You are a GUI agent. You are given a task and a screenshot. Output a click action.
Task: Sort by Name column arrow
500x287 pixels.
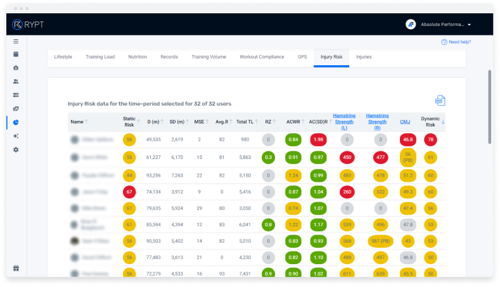tap(86, 122)
